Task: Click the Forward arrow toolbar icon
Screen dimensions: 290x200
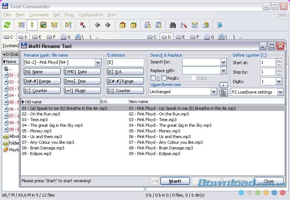Action: coord(108,25)
